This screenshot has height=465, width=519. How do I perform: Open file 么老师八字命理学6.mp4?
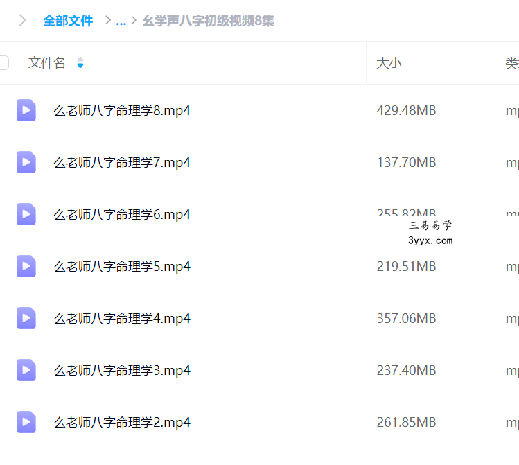[122, 214]
